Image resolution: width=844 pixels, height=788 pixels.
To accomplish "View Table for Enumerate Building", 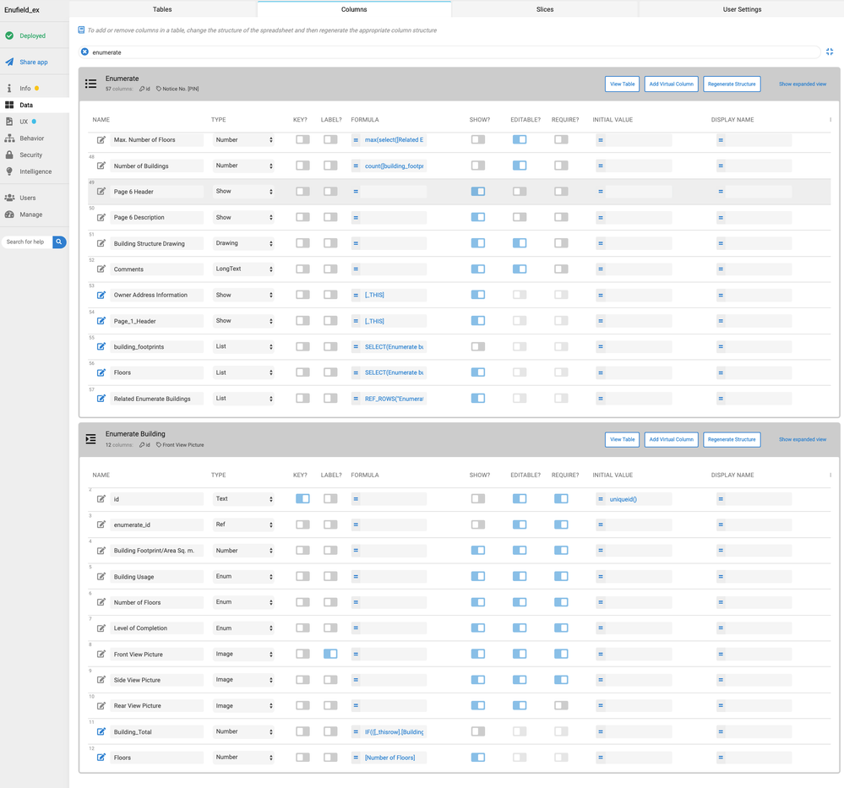I will [x=623, y=440].
